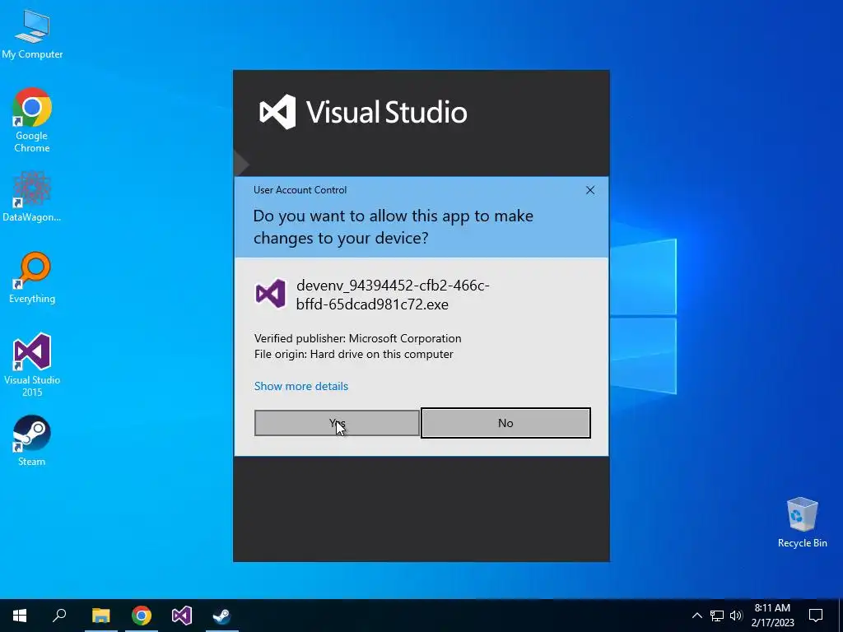The height and width of the screenshot is (632, 843).
Task: Select Everything search desktop shortcut
Action: click(32, 278)
